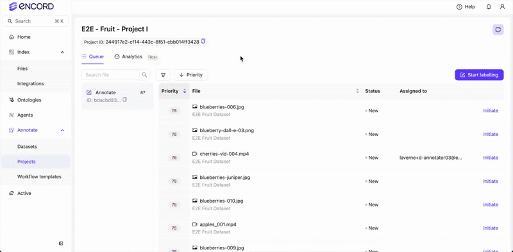Open the Help menu
This screenshot has height=252, width=513.
pyautogui.click(x=466, y=7)
